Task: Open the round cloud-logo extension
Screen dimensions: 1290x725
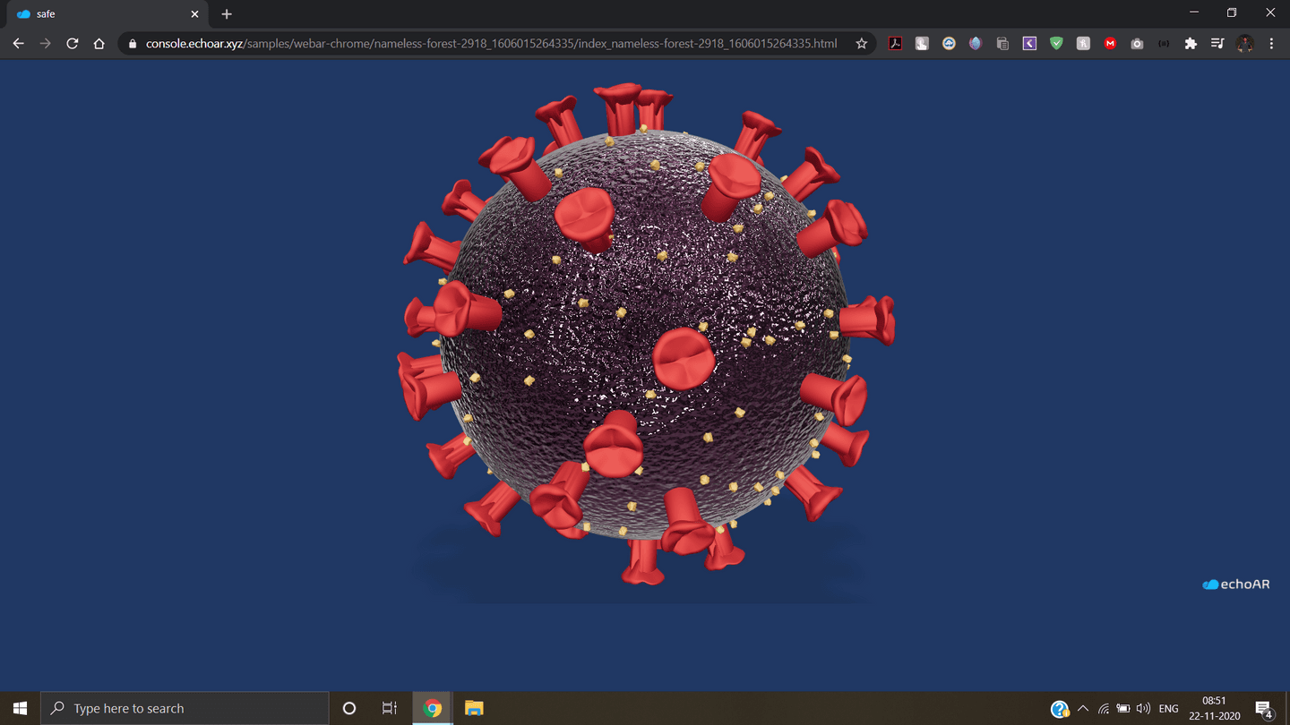Action: (x=949, y=43)
